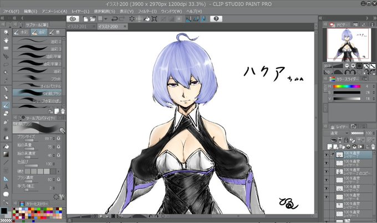Hide the レイヤー7 layer eye

point(326,155)
